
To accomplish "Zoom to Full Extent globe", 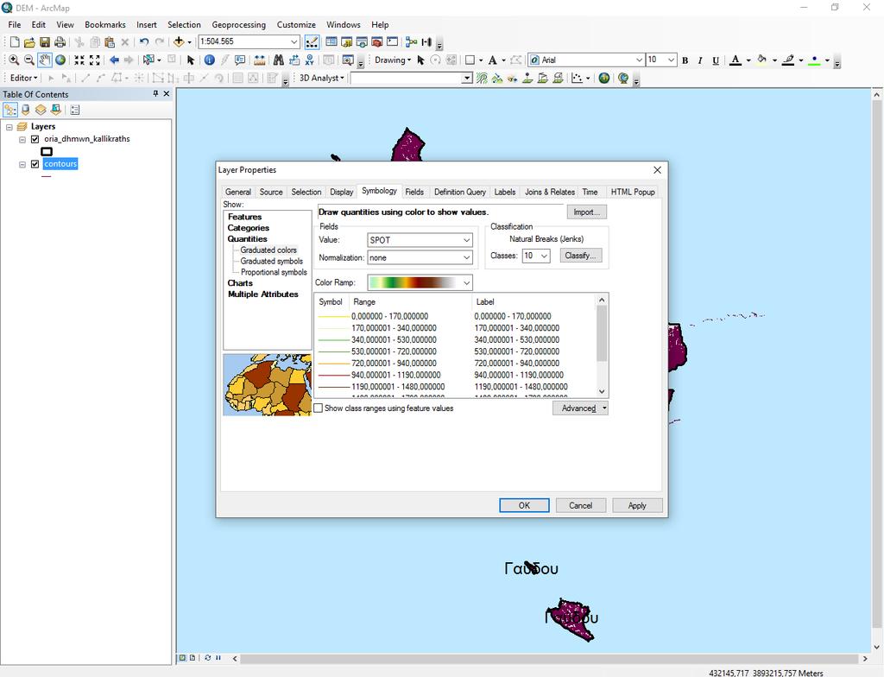I will coord(60,60).
